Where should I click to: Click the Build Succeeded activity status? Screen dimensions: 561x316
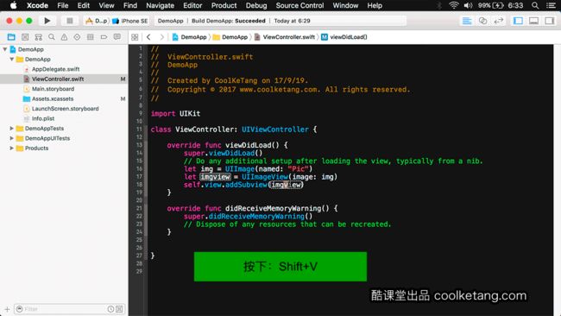[x=229, y=21]
